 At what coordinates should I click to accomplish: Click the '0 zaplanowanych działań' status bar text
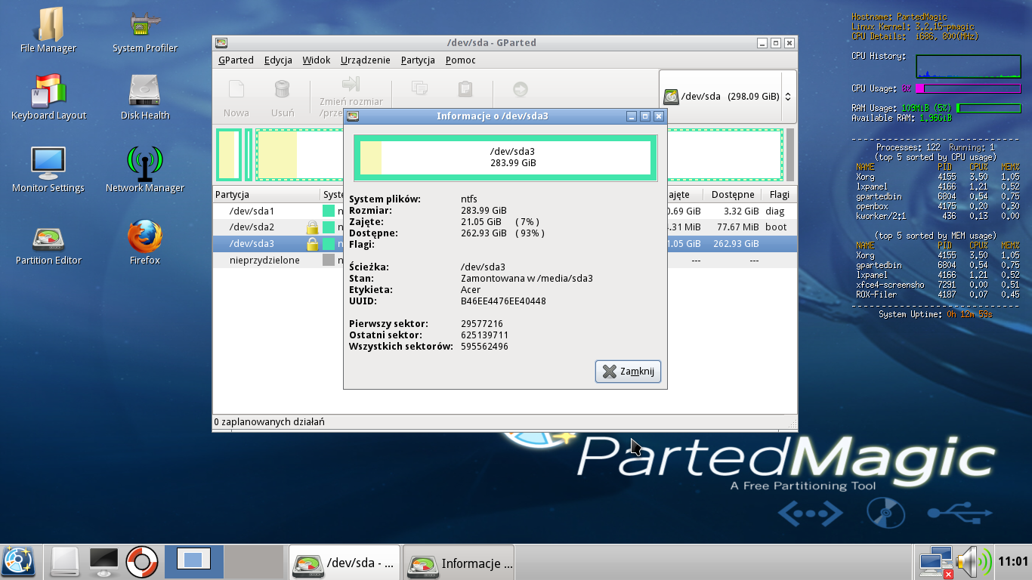pos(269,422)
